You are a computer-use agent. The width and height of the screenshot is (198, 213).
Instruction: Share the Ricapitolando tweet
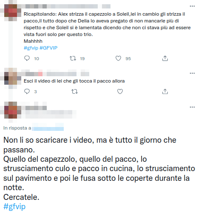(x=165, y=58)
